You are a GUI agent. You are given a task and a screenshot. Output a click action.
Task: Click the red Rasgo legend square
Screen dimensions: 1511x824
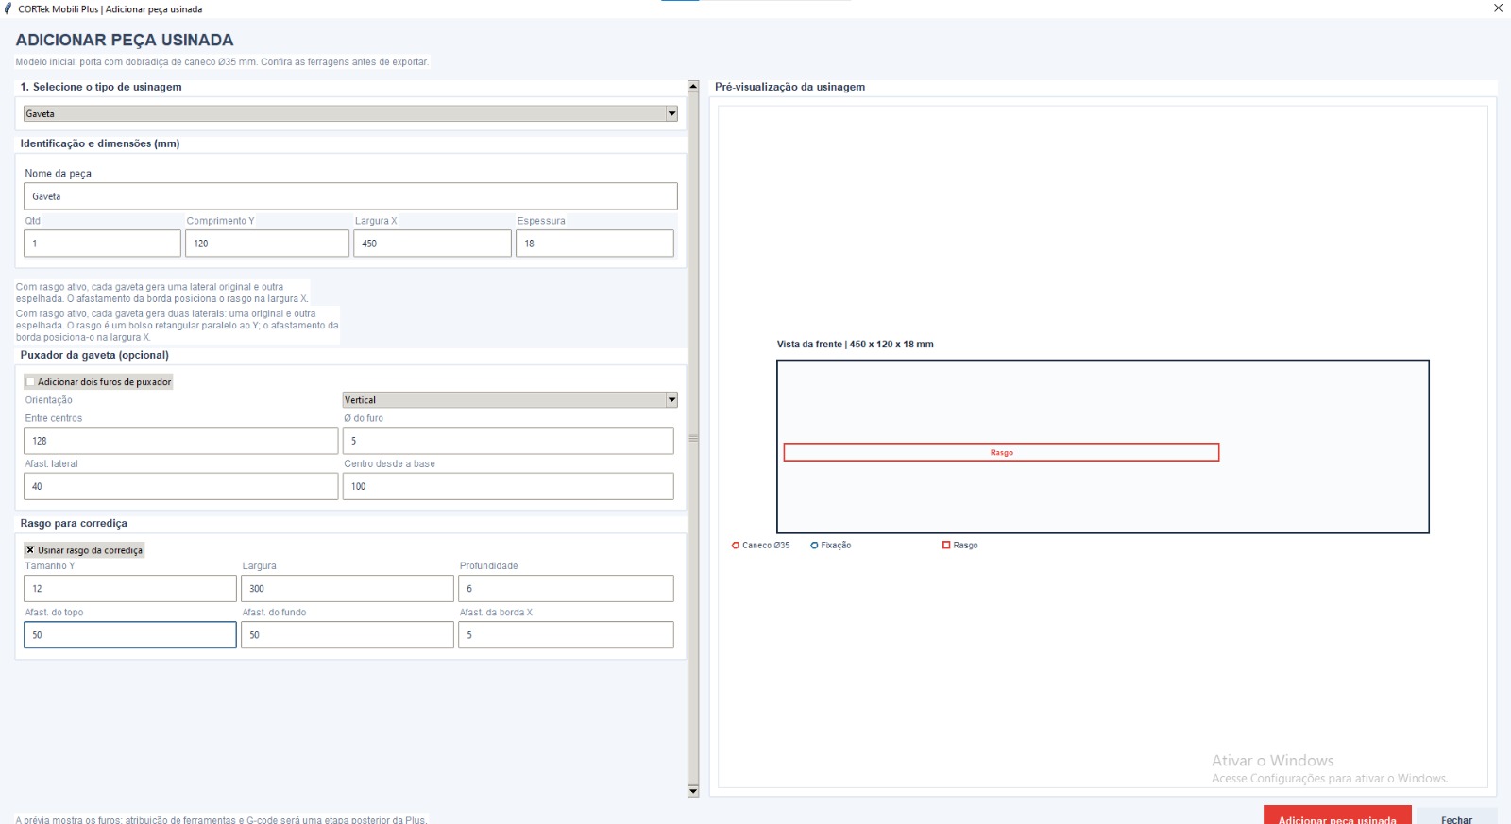[x=946, y=546]
